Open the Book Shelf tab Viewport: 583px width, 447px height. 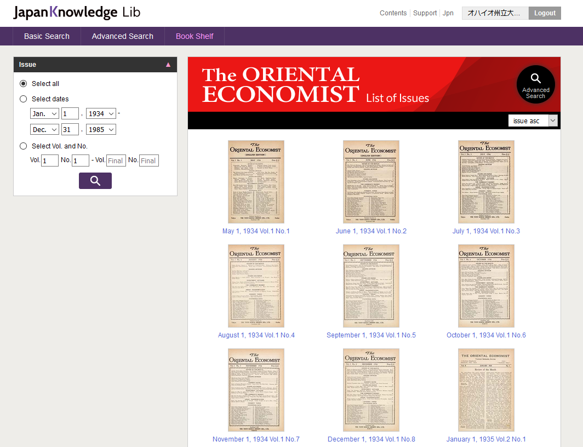pos(195,36)
